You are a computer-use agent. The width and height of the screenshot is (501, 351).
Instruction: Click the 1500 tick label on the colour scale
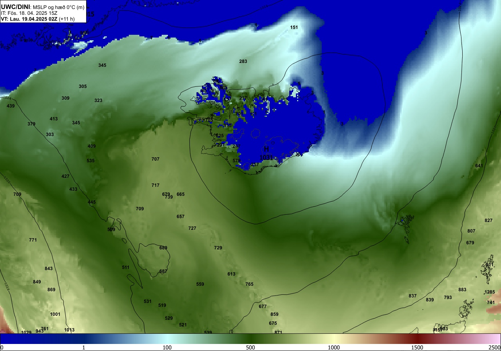click(x=417, y=347)
